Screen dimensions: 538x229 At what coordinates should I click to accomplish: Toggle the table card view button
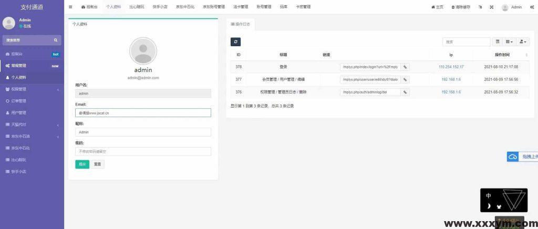[x=498, y=41]
